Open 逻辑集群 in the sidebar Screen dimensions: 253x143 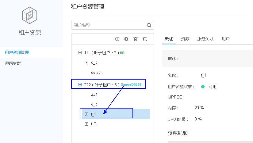(13, 63)
